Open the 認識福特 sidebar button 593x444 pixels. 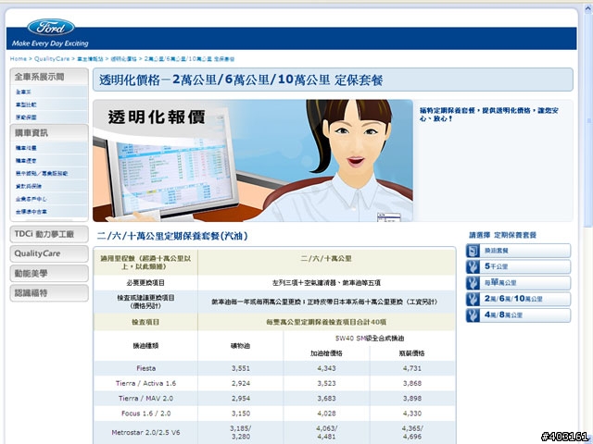click(49, 293)
